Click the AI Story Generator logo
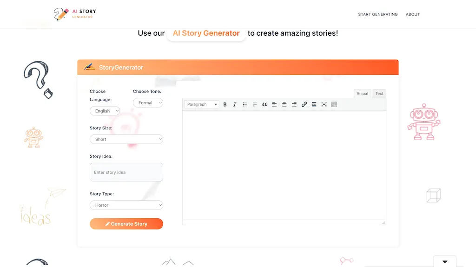 pos(75,14)
